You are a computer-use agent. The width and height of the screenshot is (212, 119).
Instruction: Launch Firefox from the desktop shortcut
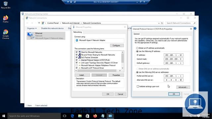6,19
